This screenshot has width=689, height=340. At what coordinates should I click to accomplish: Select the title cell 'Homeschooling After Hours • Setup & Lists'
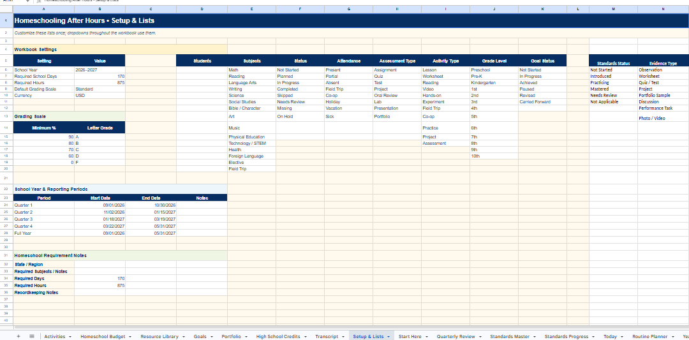point(351,20)
